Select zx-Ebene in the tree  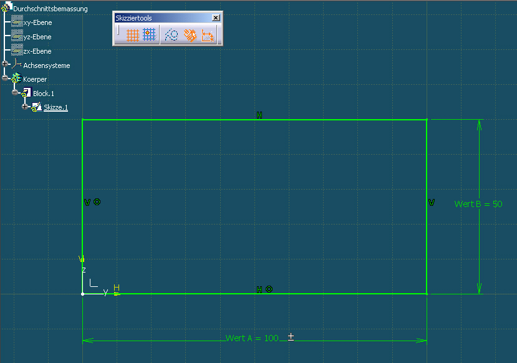point(37,51)
